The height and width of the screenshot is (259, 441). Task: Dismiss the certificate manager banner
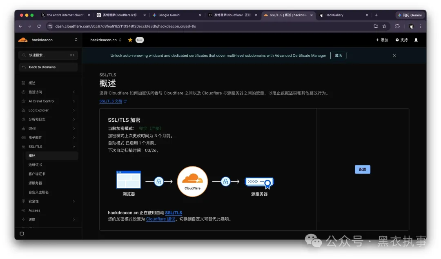[394, 55]
